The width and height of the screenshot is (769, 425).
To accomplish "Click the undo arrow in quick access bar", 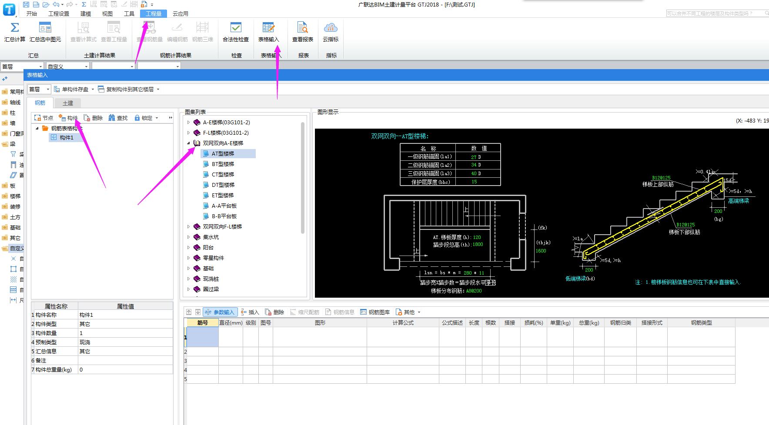I will 56,4.
